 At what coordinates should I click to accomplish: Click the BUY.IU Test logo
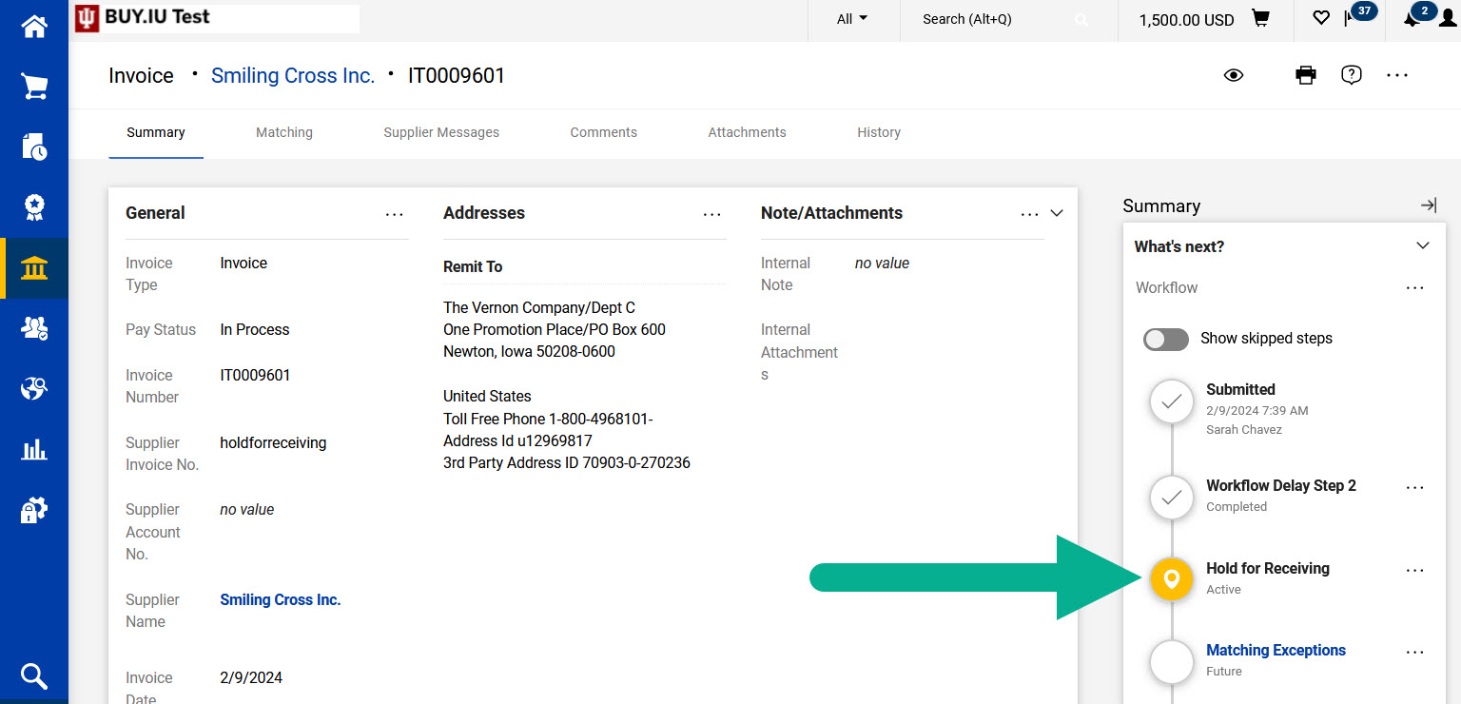(x=217, y=18)
